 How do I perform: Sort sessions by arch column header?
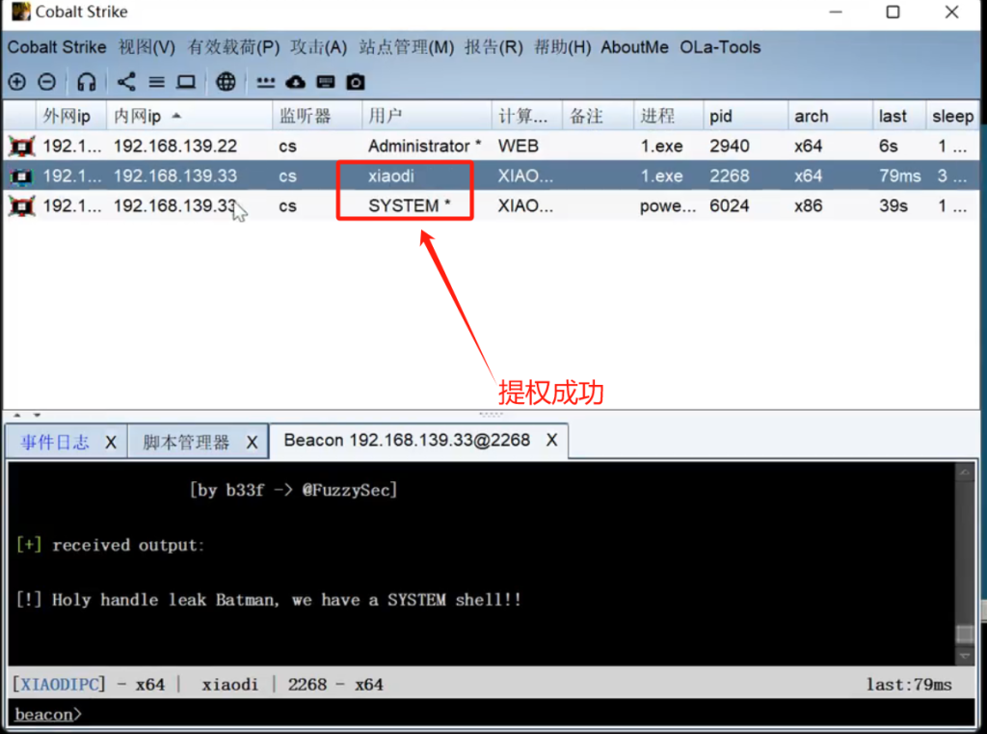tap(830, 116)
